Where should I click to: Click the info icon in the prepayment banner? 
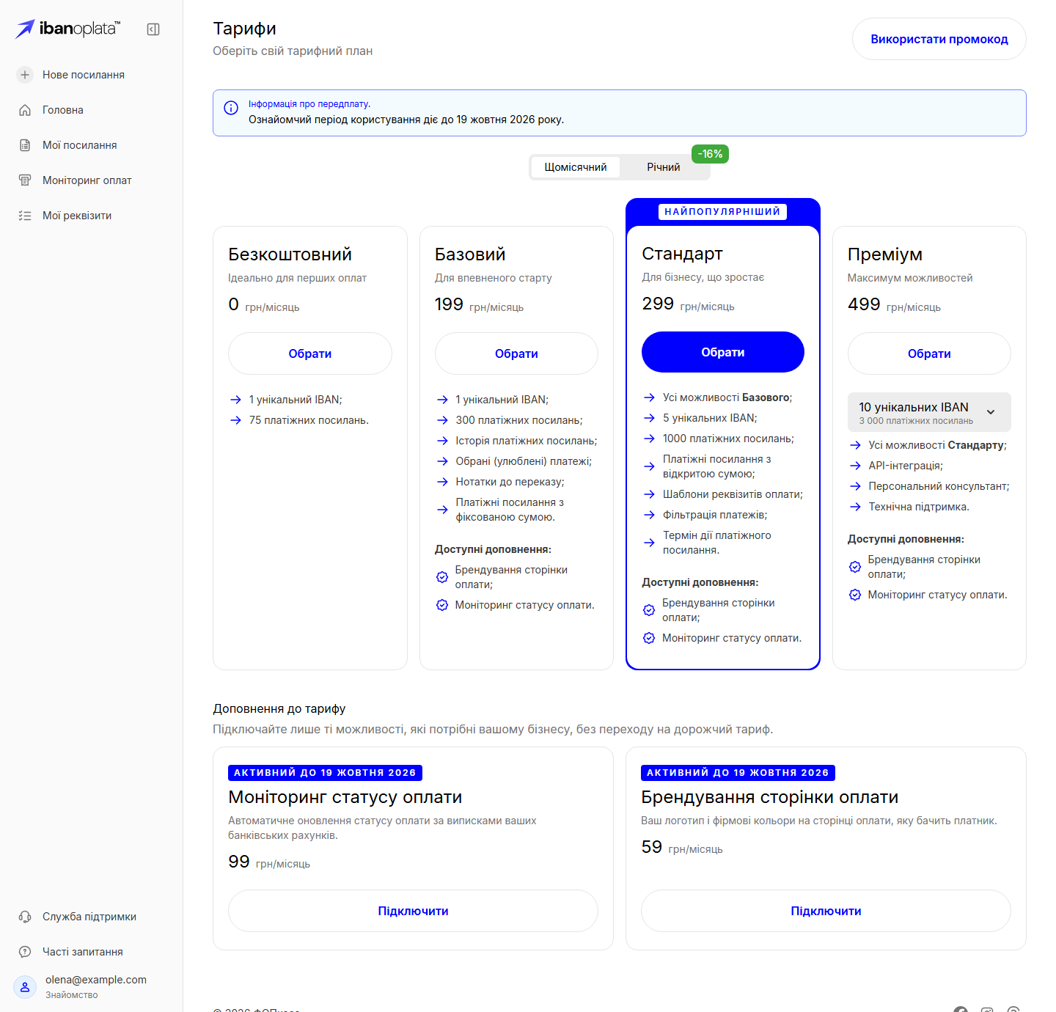coord(231,108)
